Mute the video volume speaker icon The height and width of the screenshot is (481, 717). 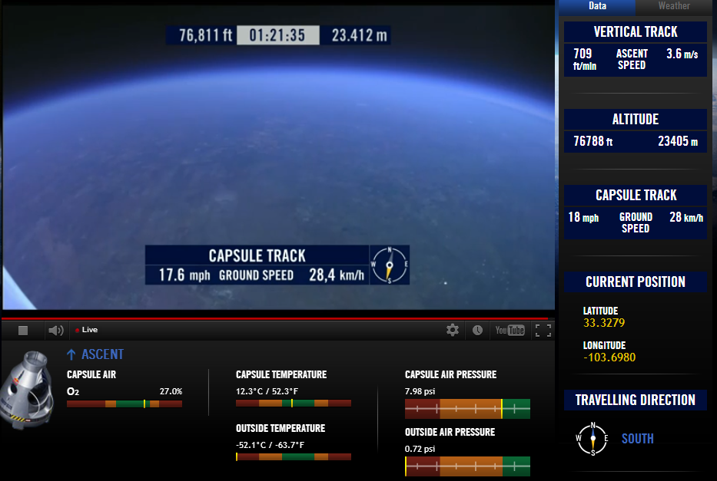coord(56,331)
